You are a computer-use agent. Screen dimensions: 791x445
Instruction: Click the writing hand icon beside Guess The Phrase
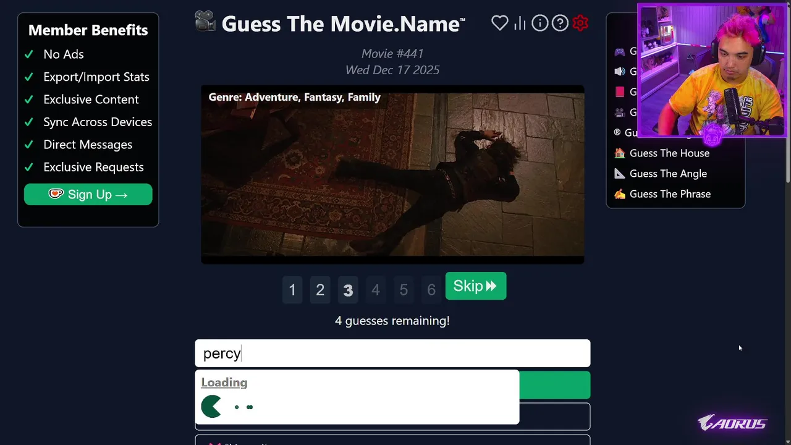point(619,194)
